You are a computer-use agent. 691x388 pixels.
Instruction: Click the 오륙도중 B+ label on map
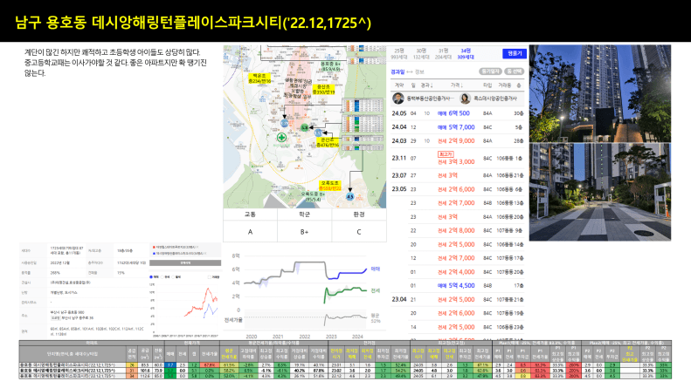[313, 197]
